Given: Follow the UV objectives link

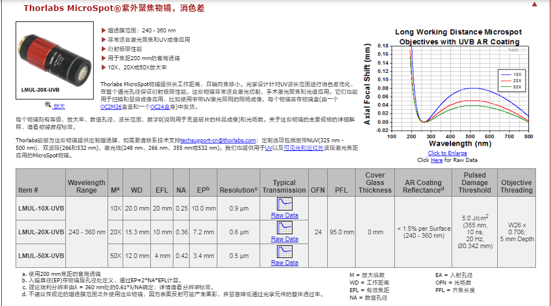Looking at the screenshot, I should pos(268,148).
